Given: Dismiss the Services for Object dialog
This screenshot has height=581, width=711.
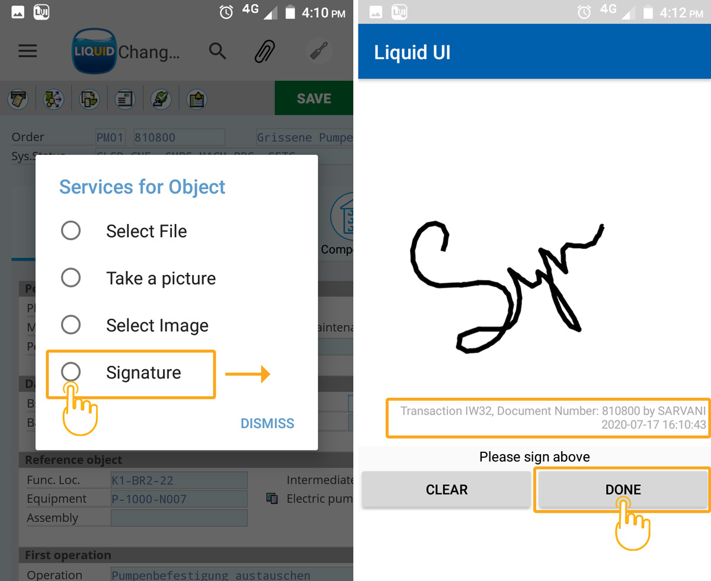Looking at the screenshot, I should 267,423.
